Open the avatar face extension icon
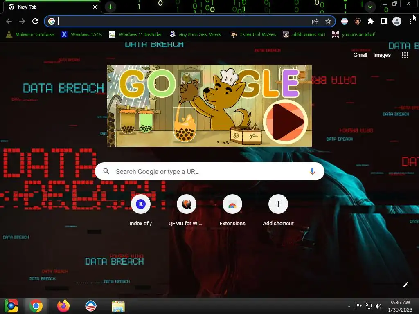 (x=358, y=21)
